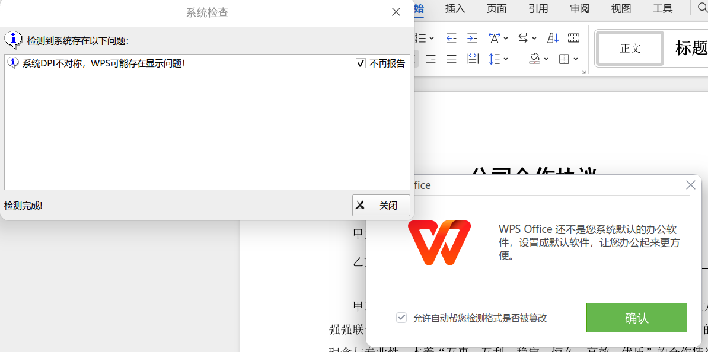Apply right alignment in the WPS ribbon
708x352 pixels.
[x=430, y=59]
